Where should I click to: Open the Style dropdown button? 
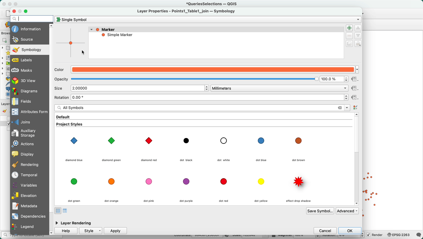tap(91, 231)
